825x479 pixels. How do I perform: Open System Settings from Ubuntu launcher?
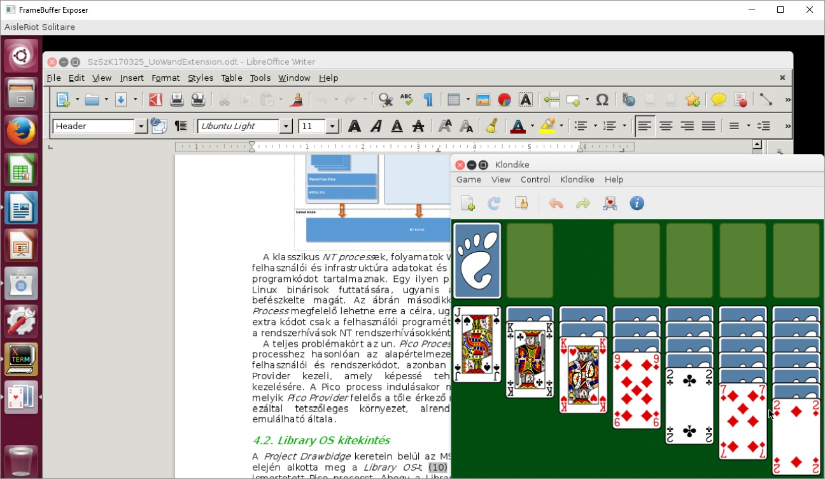point(22,321)
